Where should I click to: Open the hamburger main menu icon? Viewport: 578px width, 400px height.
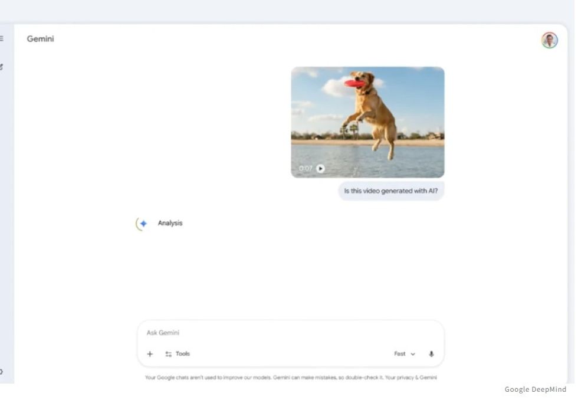[x=1, y=38]
